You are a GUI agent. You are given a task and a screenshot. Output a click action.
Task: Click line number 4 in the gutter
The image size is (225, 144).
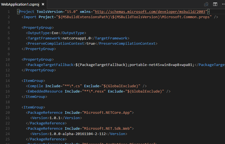[x=9, y=28]
